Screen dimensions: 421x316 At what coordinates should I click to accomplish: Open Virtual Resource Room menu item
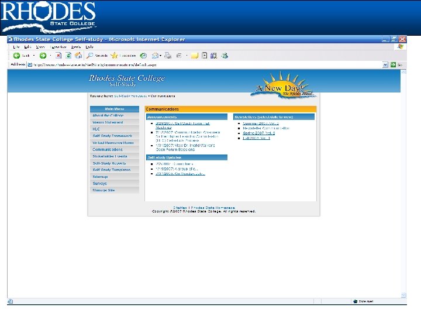[x=115, y=143]
